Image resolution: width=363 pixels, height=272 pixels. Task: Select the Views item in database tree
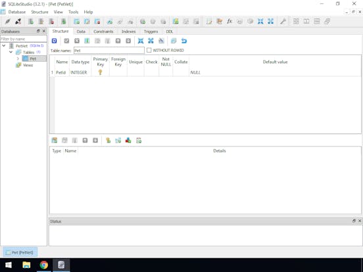pyautogui.click(x=28, y=65)
